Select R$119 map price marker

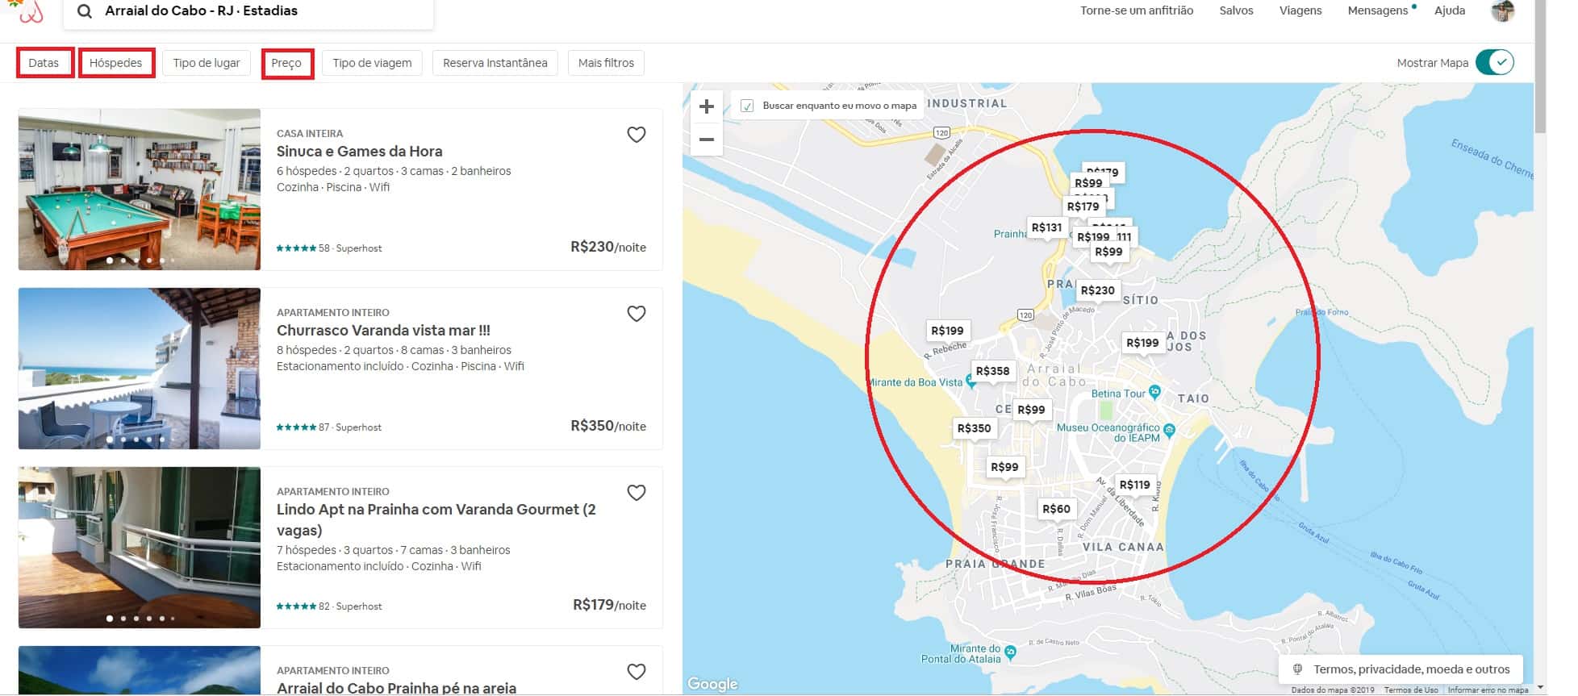tap(1134, 486)
